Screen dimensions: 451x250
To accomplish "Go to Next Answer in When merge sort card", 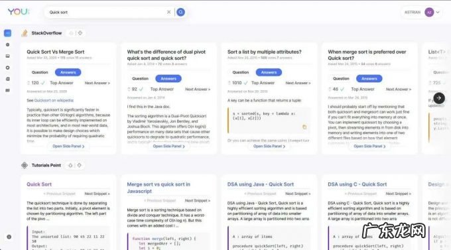I will [399, 89].
